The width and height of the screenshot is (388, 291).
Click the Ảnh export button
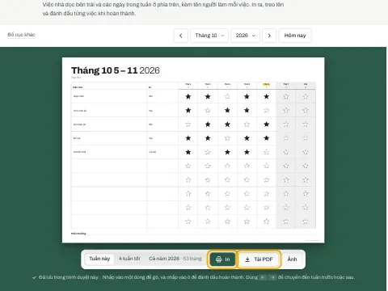pos(292,259)
